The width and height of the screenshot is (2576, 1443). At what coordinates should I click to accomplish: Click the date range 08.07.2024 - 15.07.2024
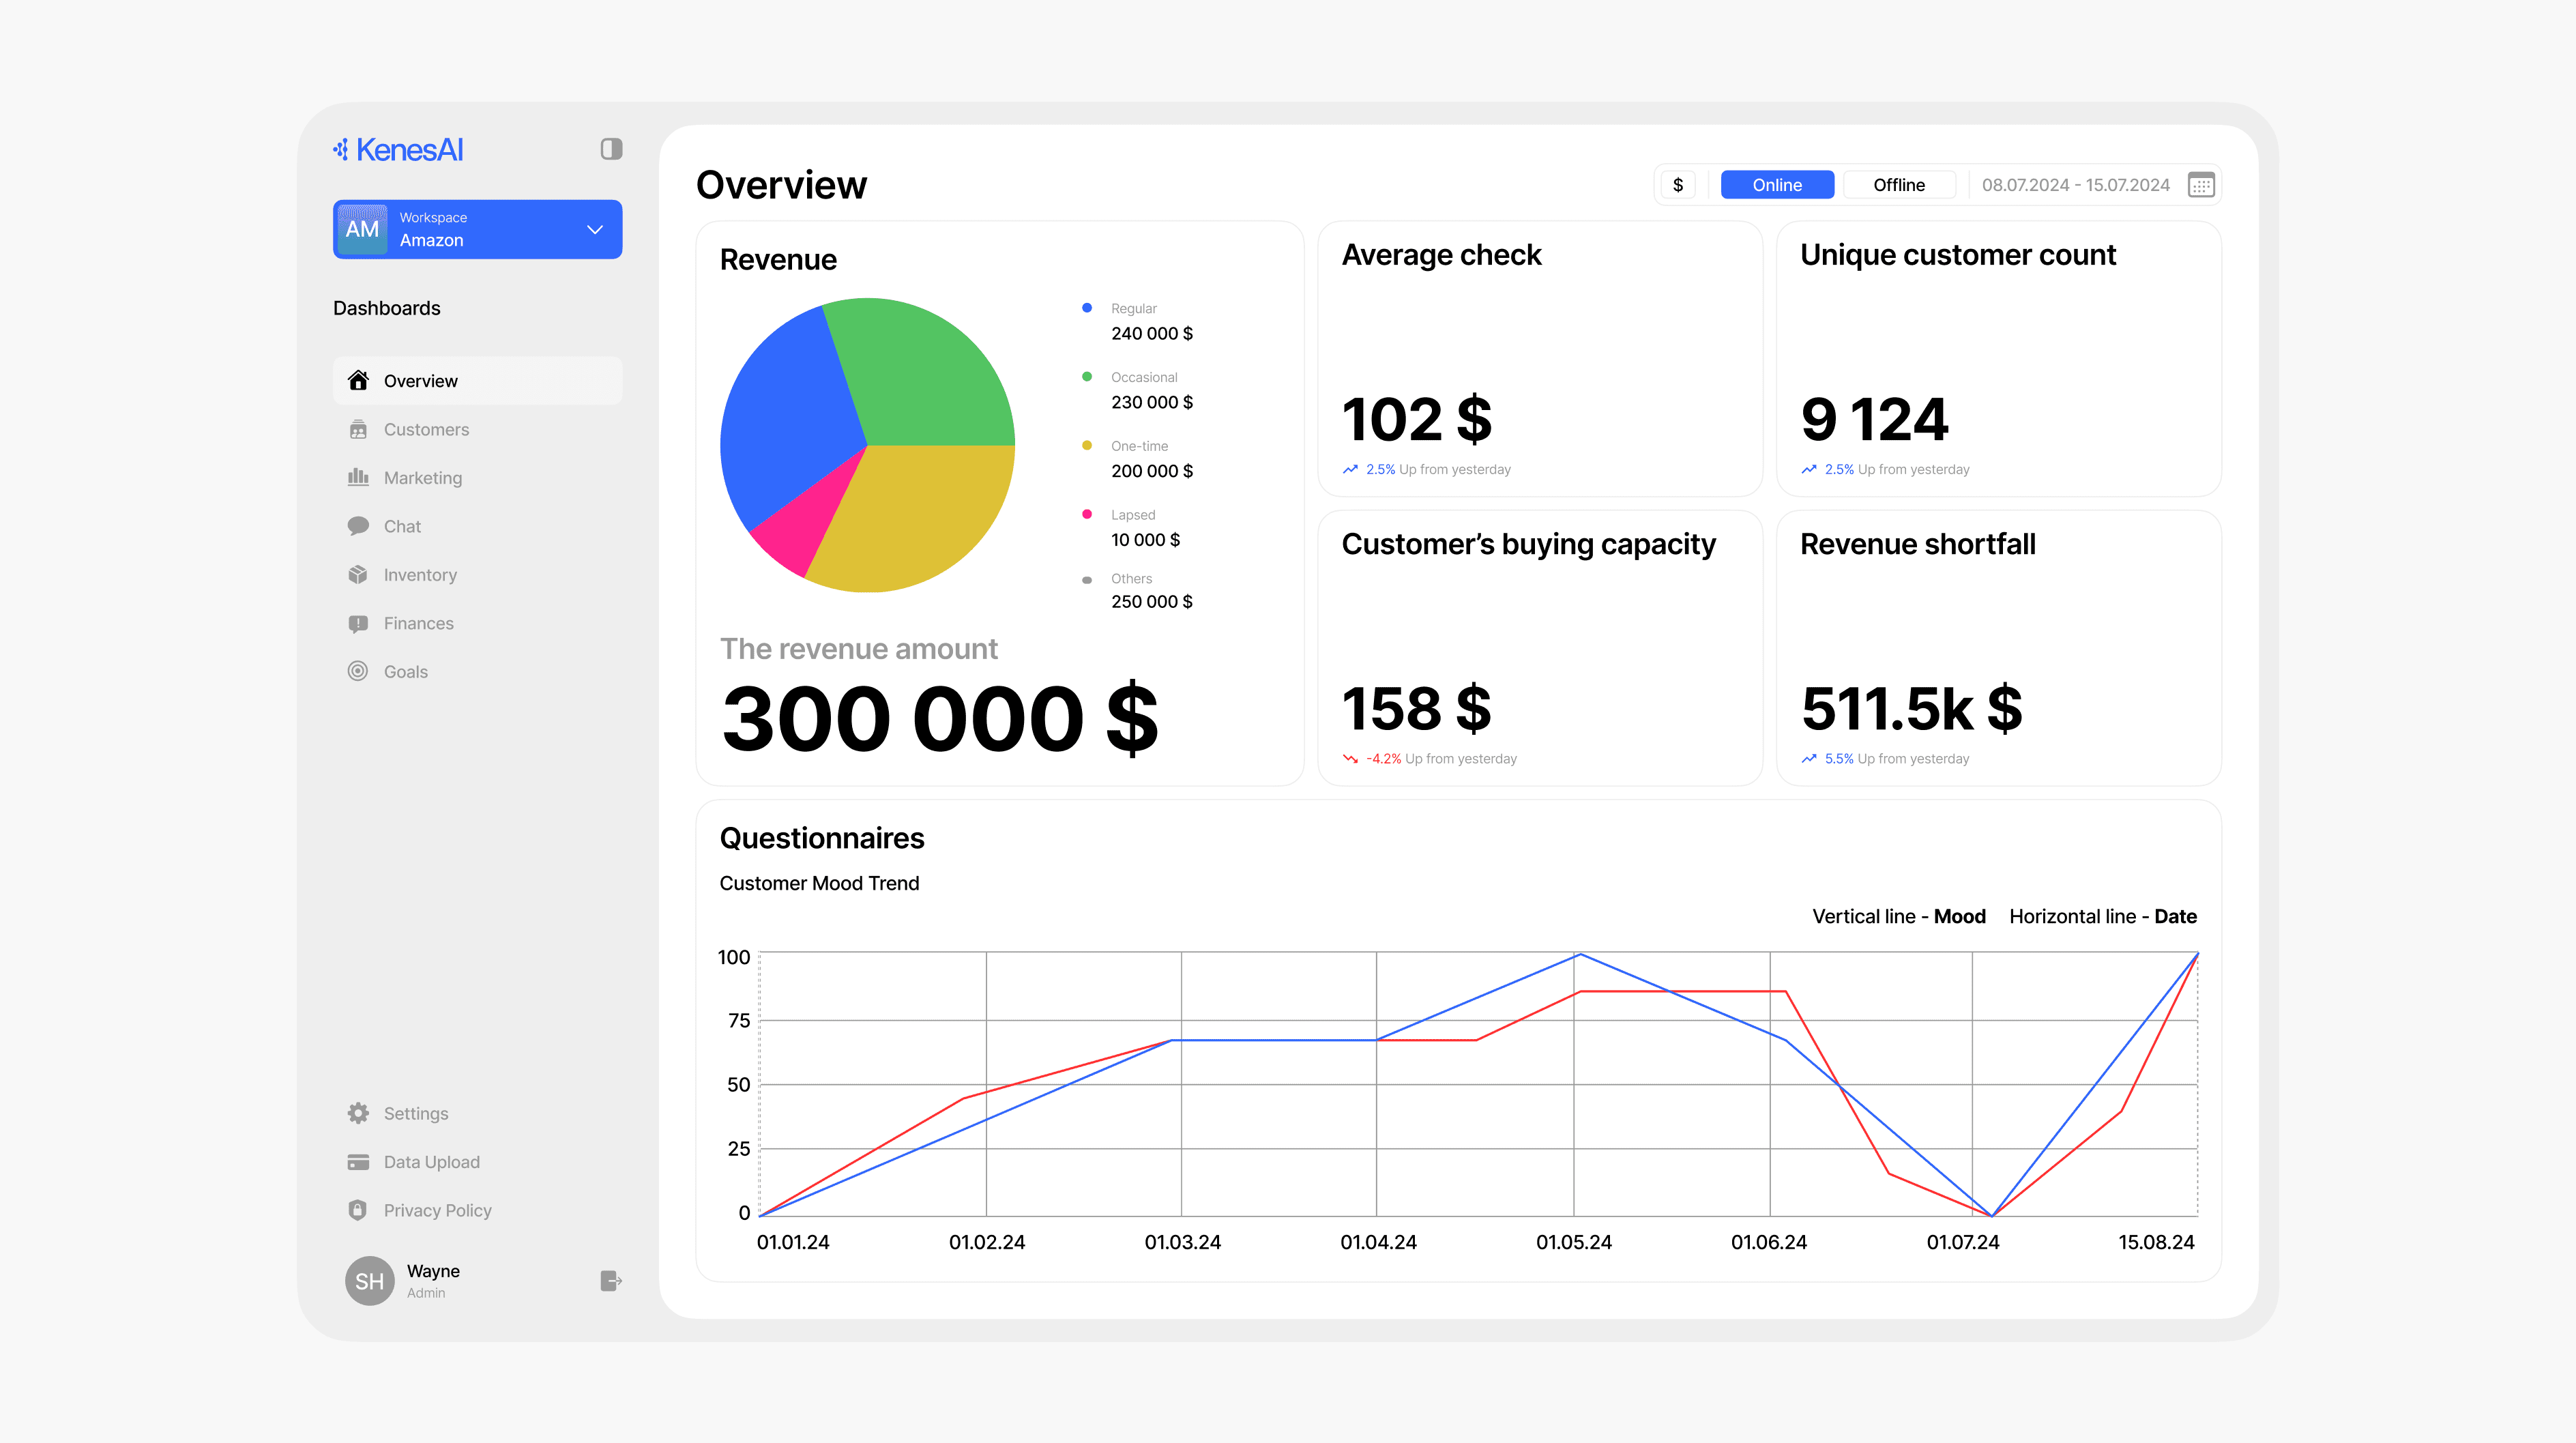point(2076,185)
